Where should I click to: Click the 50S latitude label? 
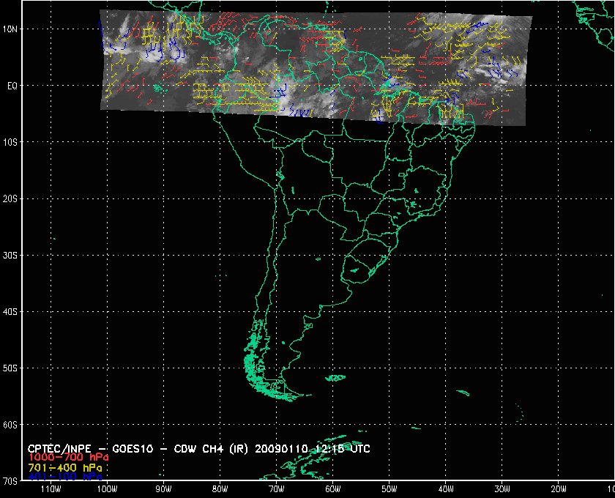(x=10, y=368)
